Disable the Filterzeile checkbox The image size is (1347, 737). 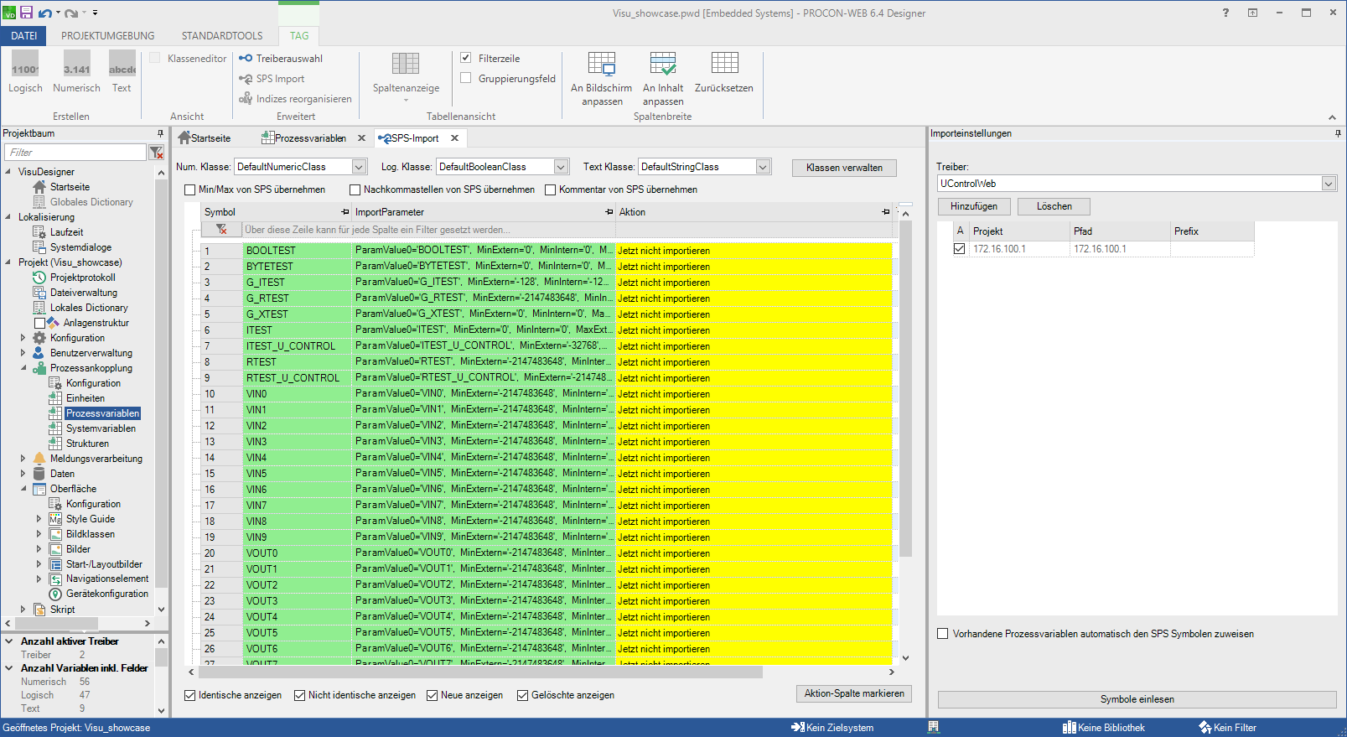pyautogui.click(x=466, y=58)
